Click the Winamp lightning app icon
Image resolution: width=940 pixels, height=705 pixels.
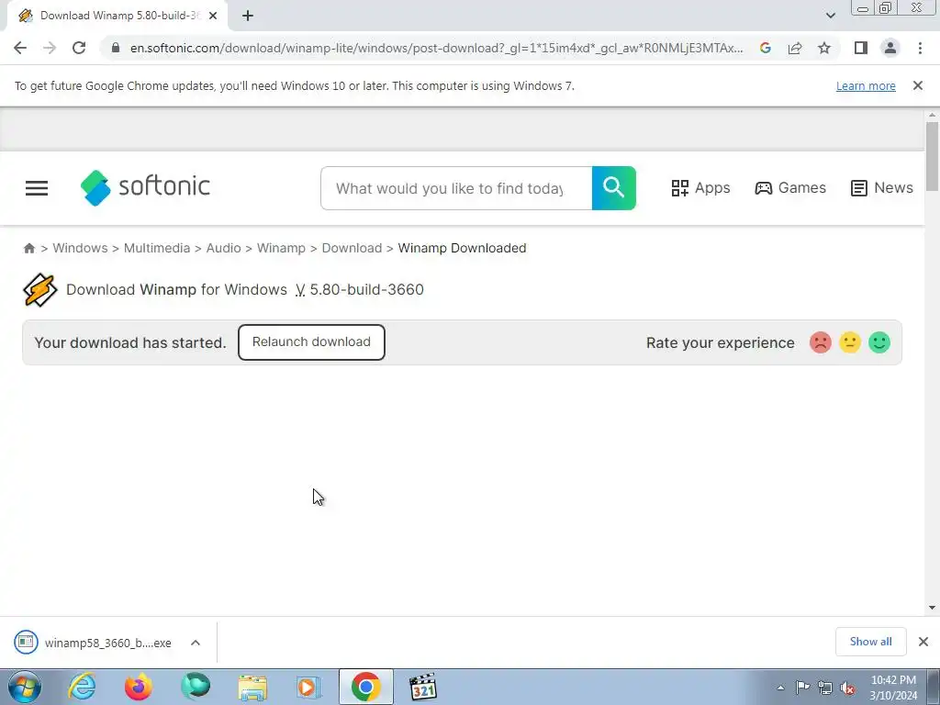(40, 289)
